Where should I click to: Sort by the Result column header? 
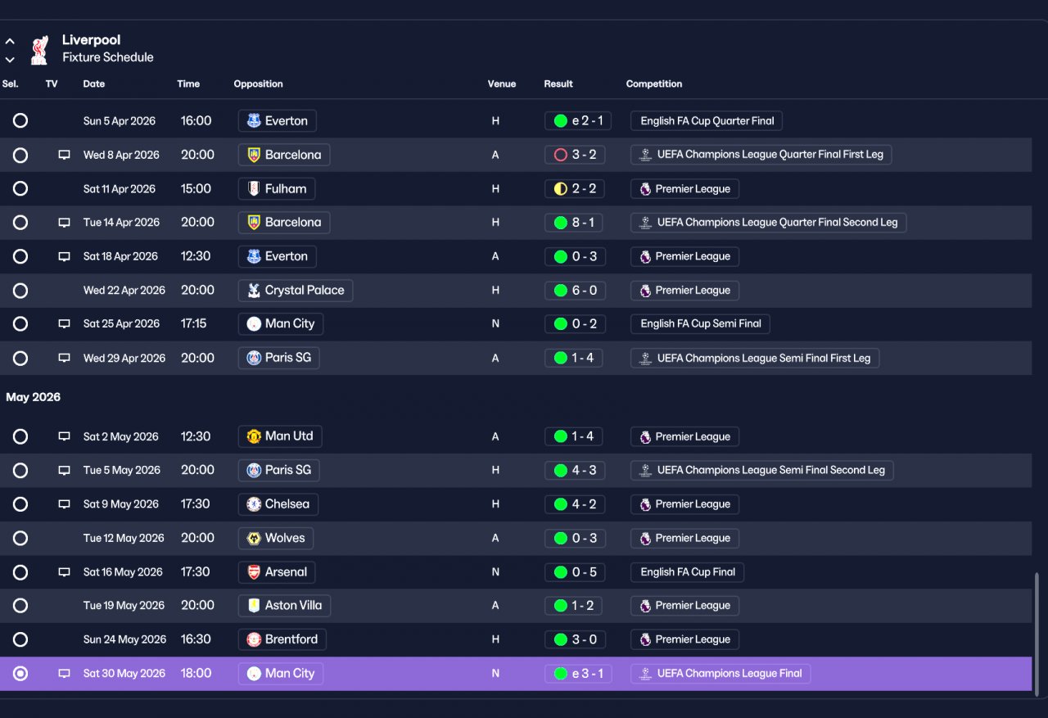click(558, 84)
